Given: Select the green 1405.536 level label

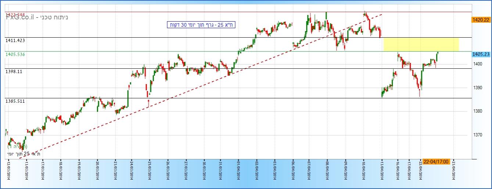Looking at the screenshot, I should (15, 54).
